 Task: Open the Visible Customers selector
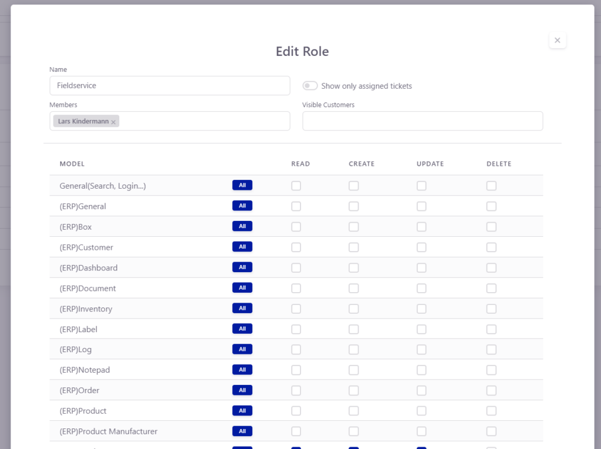[422, 121]
